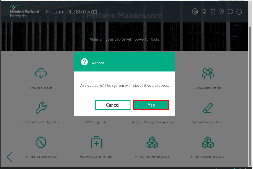Select System Erase and Reset icon
253x169 pixels.
click(x=208, y=108)
